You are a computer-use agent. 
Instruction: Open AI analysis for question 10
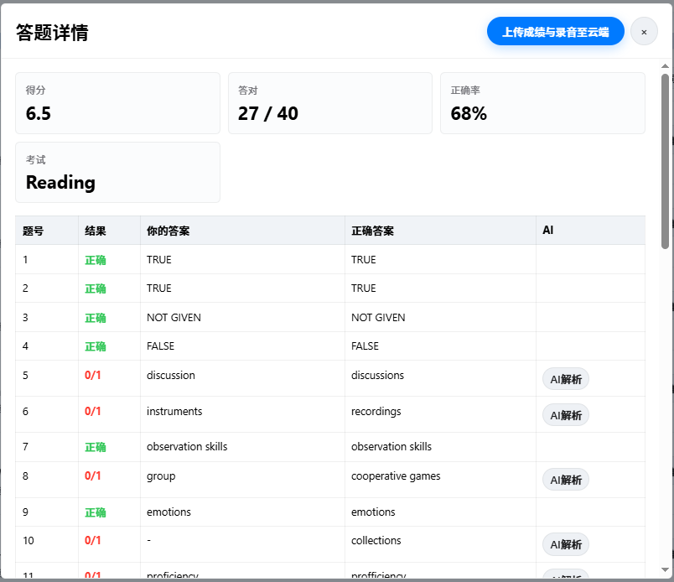point(566,544)
